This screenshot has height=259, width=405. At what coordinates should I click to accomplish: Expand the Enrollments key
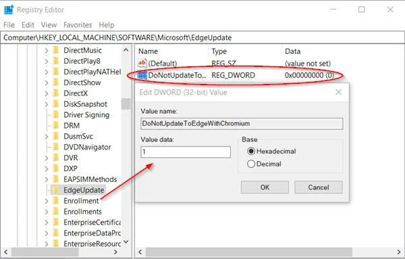[46, 212]
